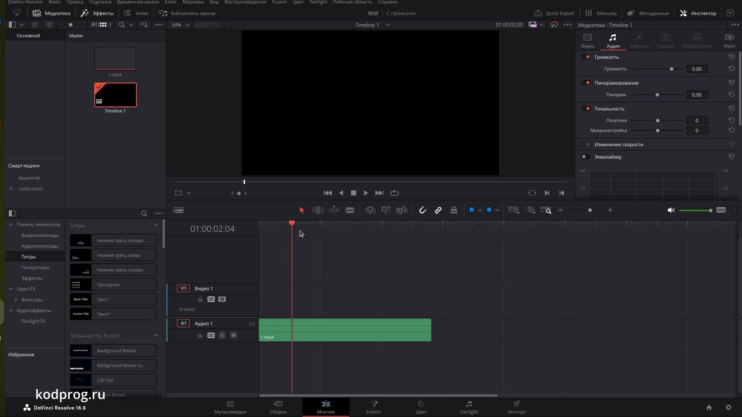Toggle the Громкость enable switch
This screenshot has height=417, width=742.
click(x=585, y=57)
